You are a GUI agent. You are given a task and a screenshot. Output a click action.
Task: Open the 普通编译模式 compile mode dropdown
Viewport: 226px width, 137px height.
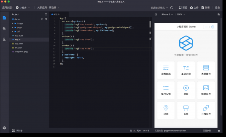pyautogui.click(x=159, y=8)
